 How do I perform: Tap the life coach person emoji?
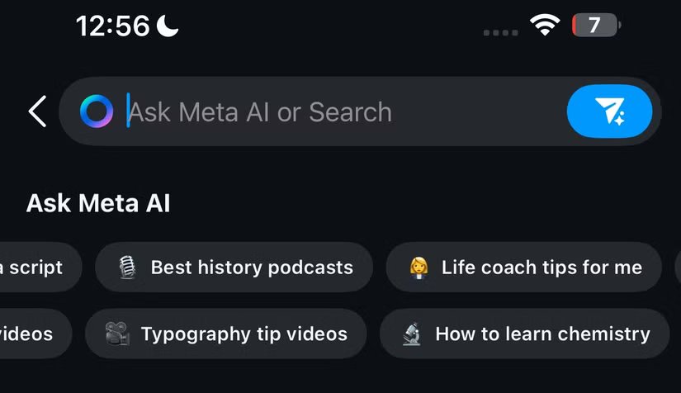tap(419, 268)
